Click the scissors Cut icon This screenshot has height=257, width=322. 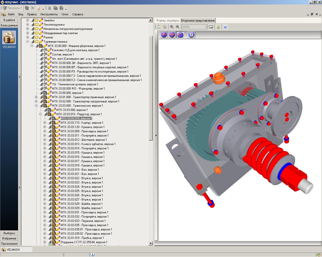pyautogui.click(x=50, y=8)
